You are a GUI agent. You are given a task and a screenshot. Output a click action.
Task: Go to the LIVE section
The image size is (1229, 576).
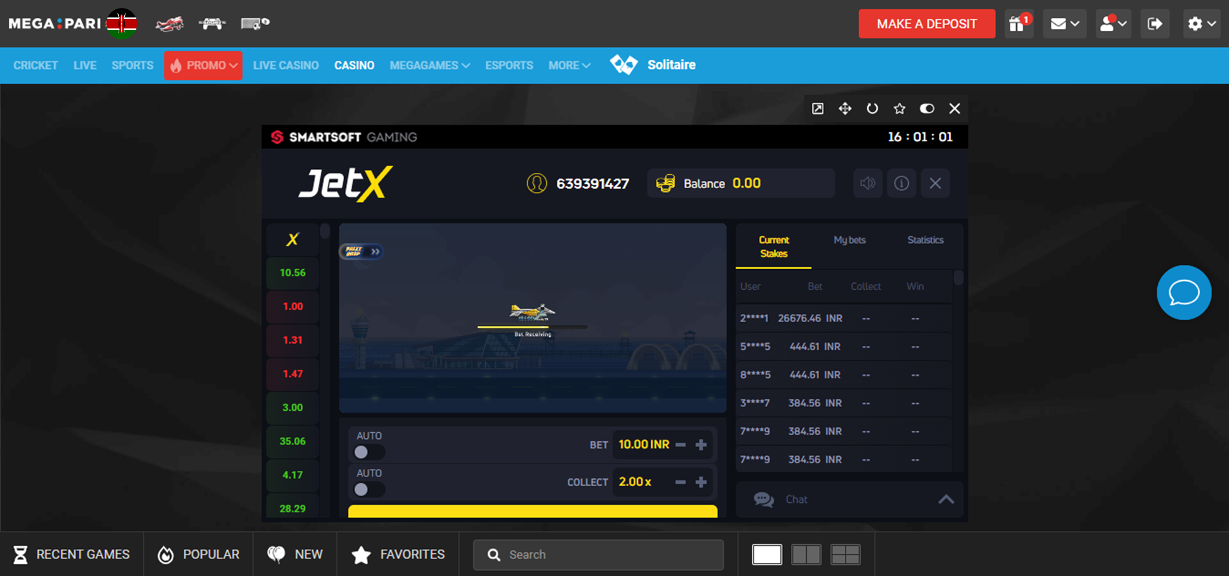point(85,65)
